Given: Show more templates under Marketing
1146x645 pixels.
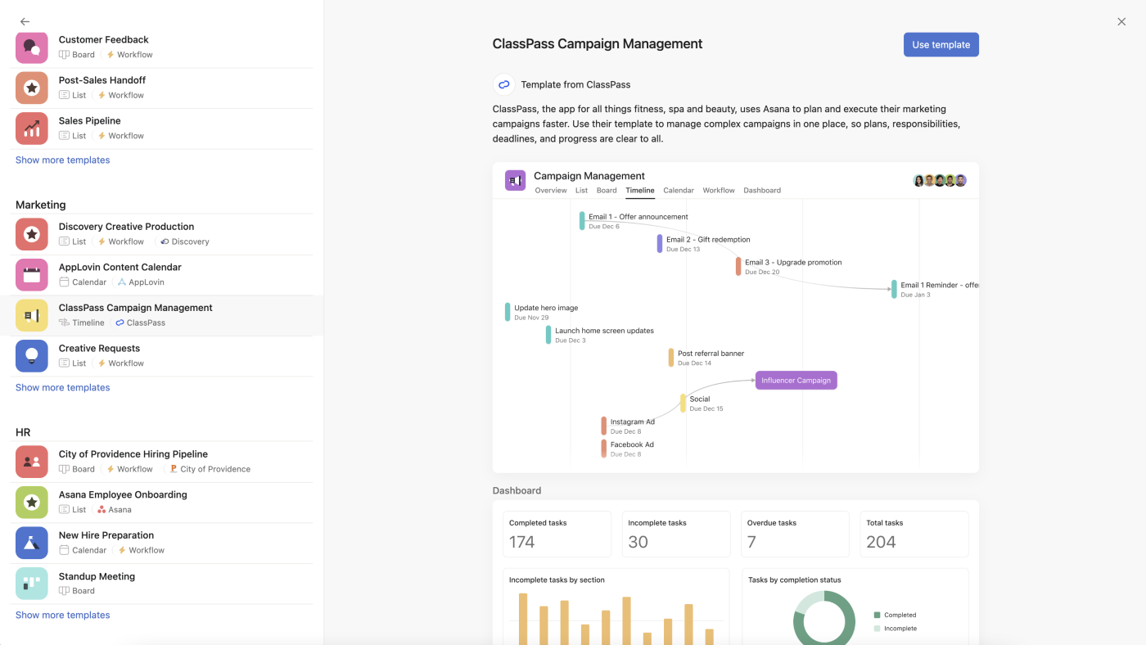Looking at the screenshot, I should point(63,388).
